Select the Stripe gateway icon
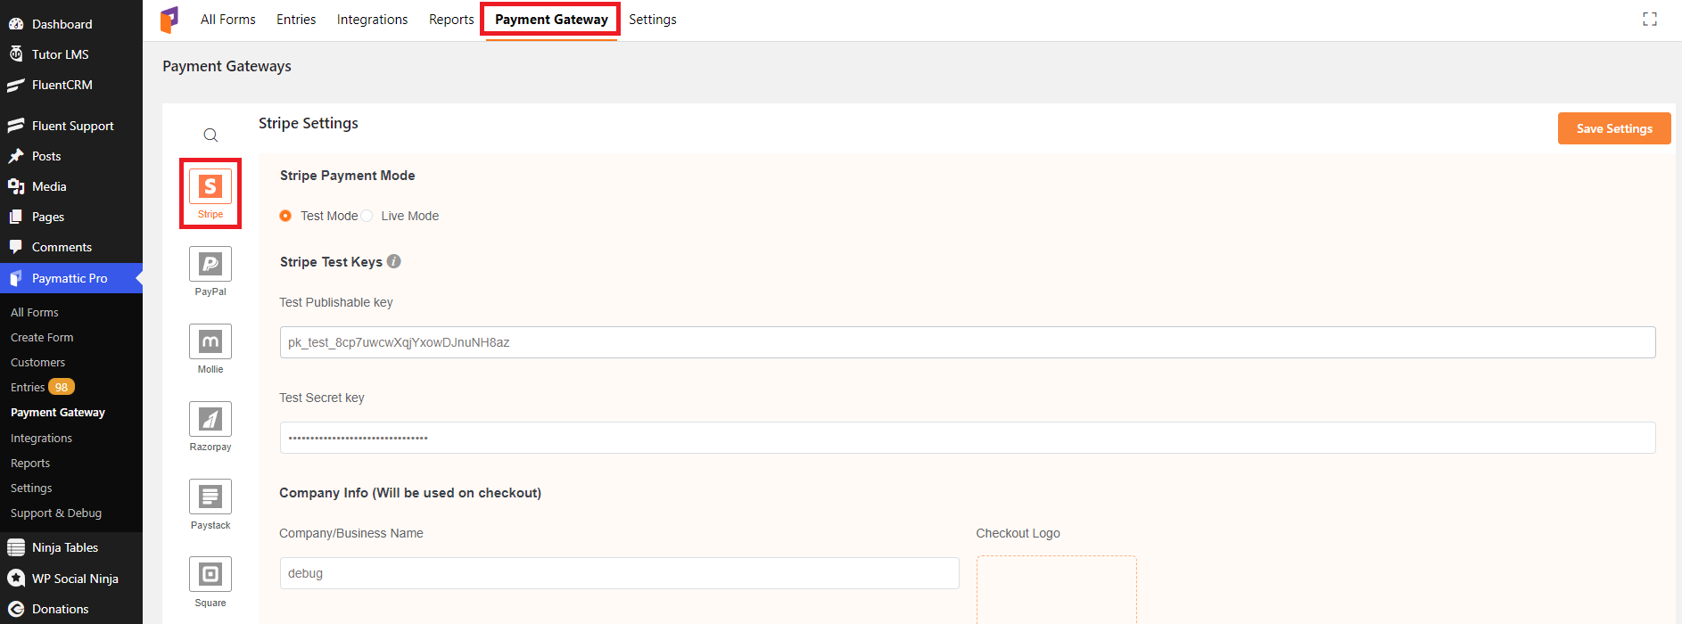 [x=210, y=187]
